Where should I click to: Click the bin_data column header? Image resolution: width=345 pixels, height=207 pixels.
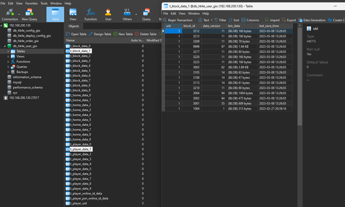pyautogui.click(x=242, y=26)
